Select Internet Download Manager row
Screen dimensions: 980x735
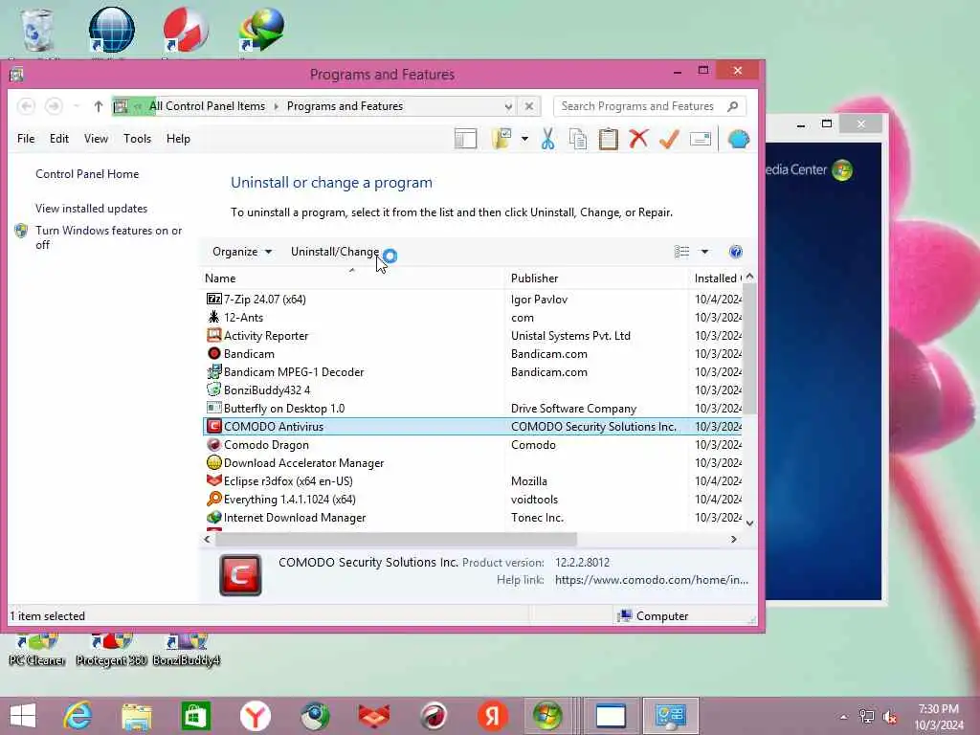(473, 518)
